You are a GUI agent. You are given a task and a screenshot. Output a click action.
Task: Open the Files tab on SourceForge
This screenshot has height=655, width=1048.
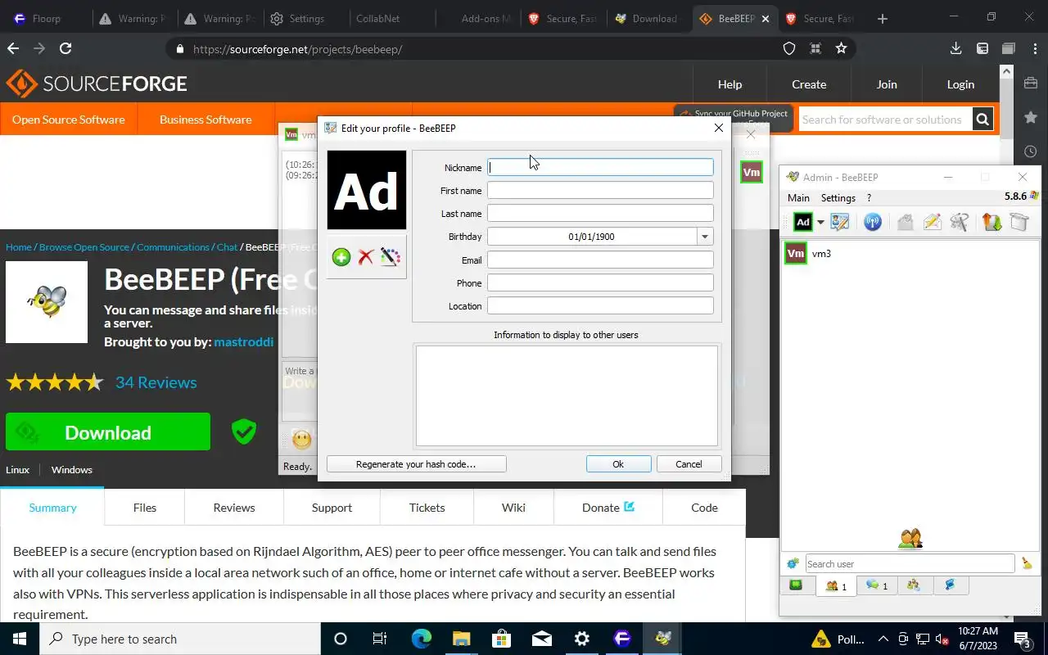coord(144,508)
